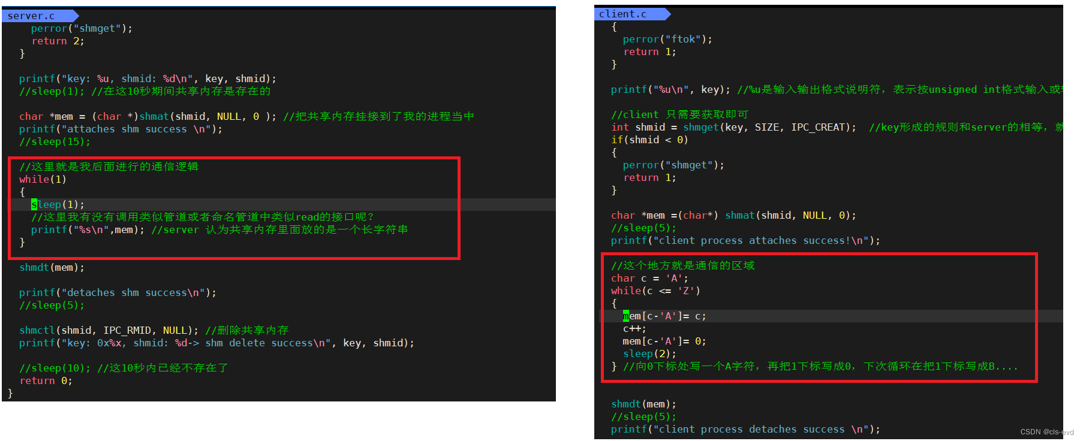This screenshot has width=1083, height=441.
Task: Click the line perror("shmget") in server.c
Action: pyautogui.click(x=82, y=28)
